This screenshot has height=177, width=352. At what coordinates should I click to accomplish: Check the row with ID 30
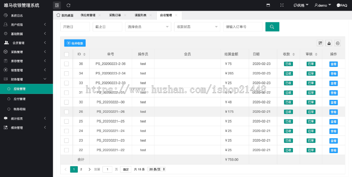coord(66,102)
